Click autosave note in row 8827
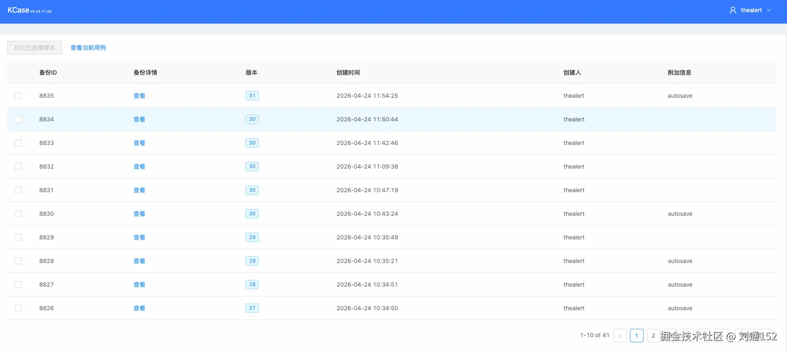Screen dimensions: 787x352 point(680,285)
